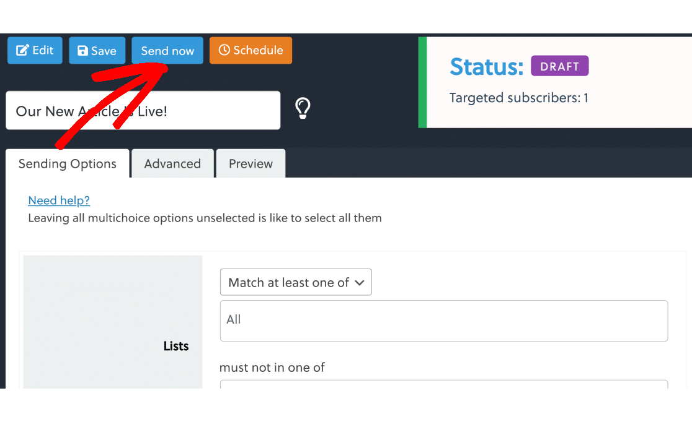The width and height of the screenshot is (692, 422).
Task: Switch to the Advanced tab
Action: tap(172, 164)
